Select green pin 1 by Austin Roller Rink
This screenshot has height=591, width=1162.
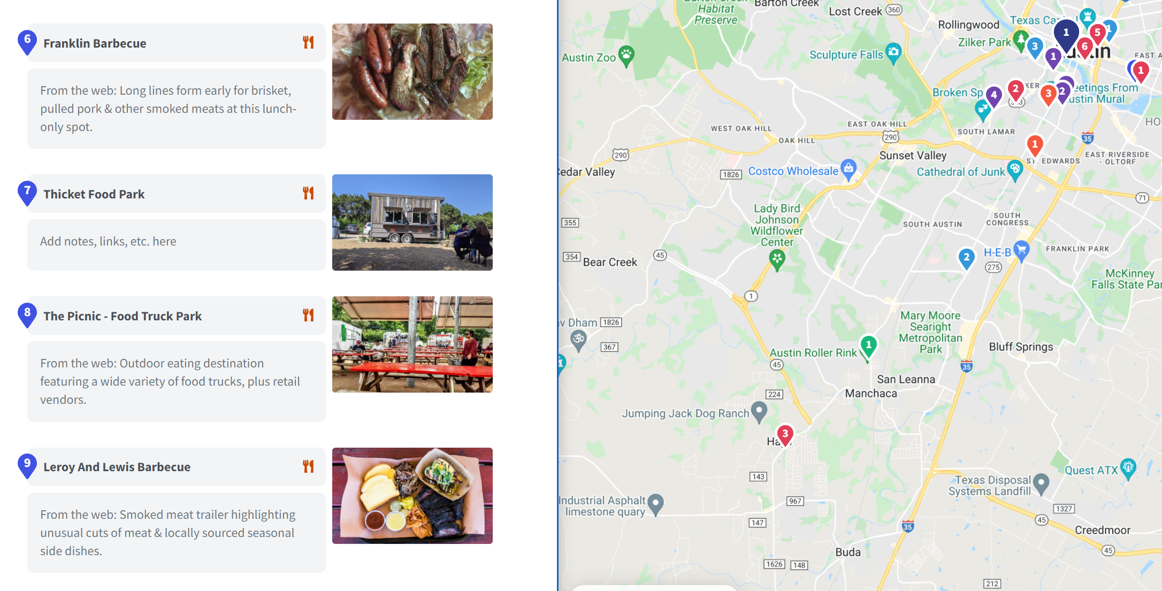(868, 347)
